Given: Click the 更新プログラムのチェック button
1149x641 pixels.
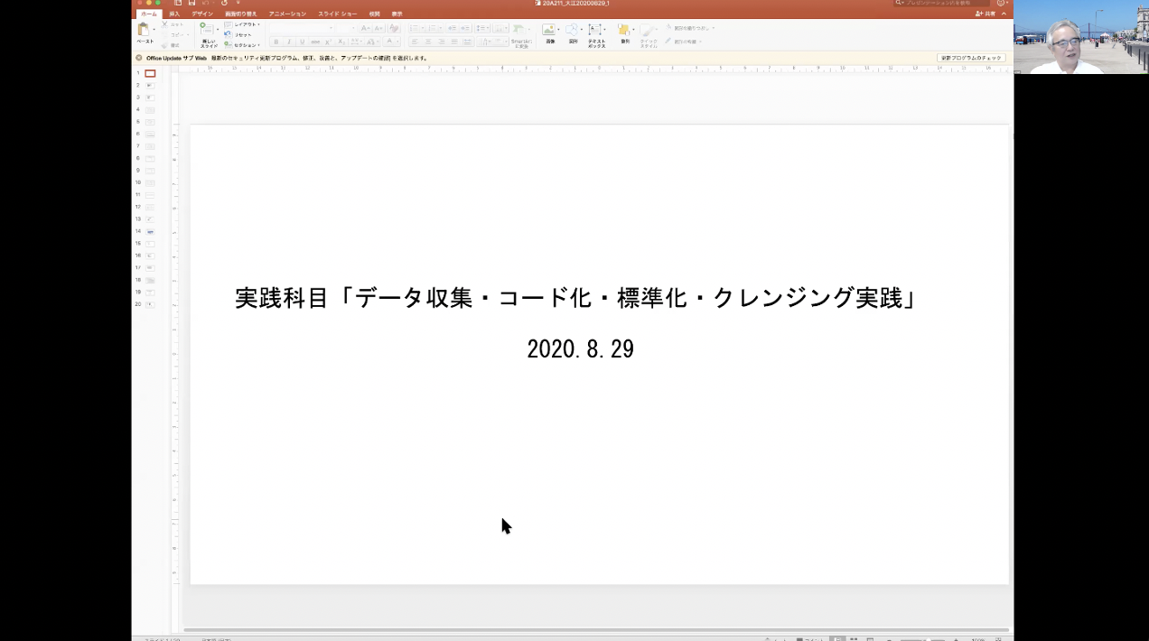Looking at the screenshot, I should click(x=971, y=58).
